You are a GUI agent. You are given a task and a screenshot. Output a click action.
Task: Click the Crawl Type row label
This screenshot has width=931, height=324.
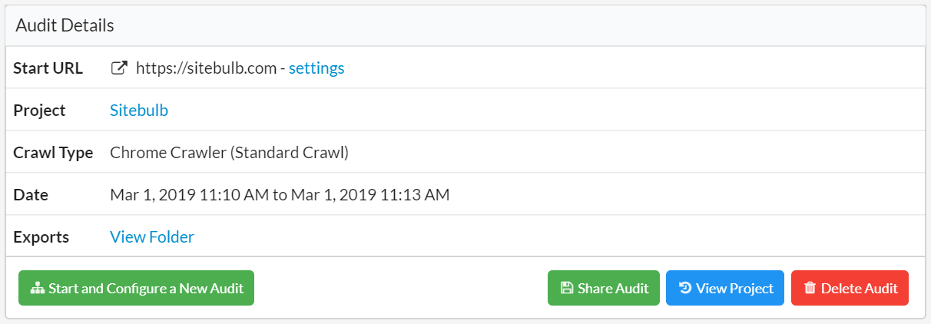click(53, 153)
